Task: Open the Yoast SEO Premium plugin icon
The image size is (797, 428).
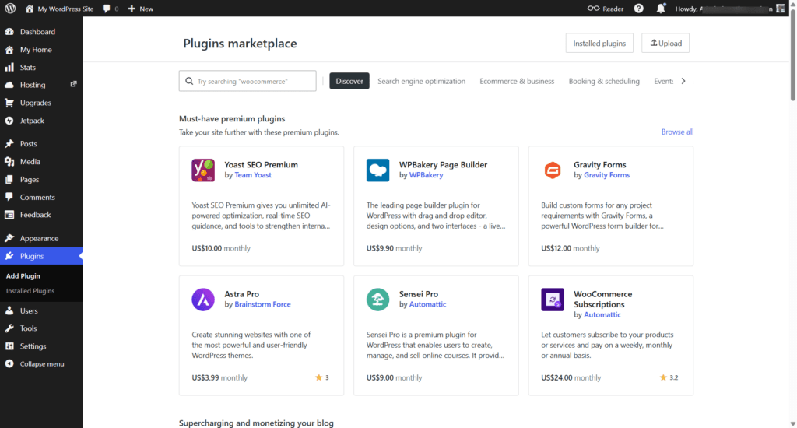Action: (203, 170)
